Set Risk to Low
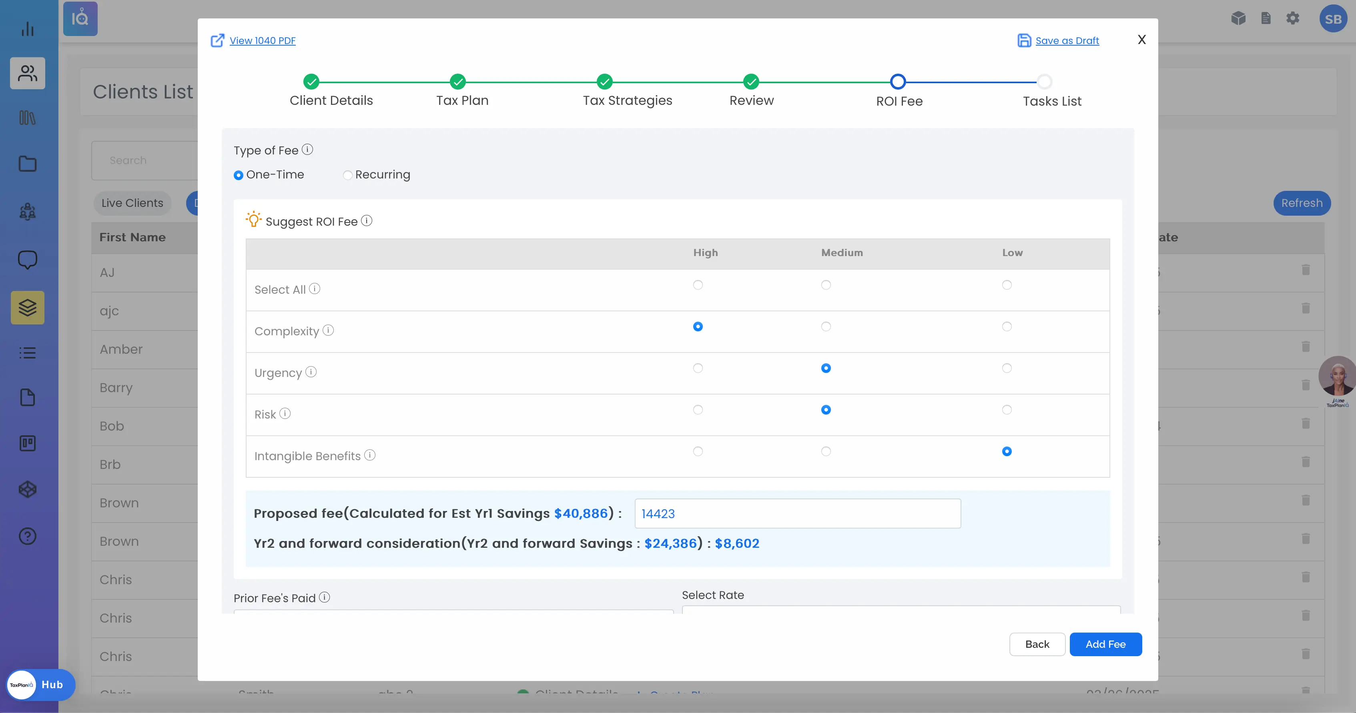 point(1007,410)
